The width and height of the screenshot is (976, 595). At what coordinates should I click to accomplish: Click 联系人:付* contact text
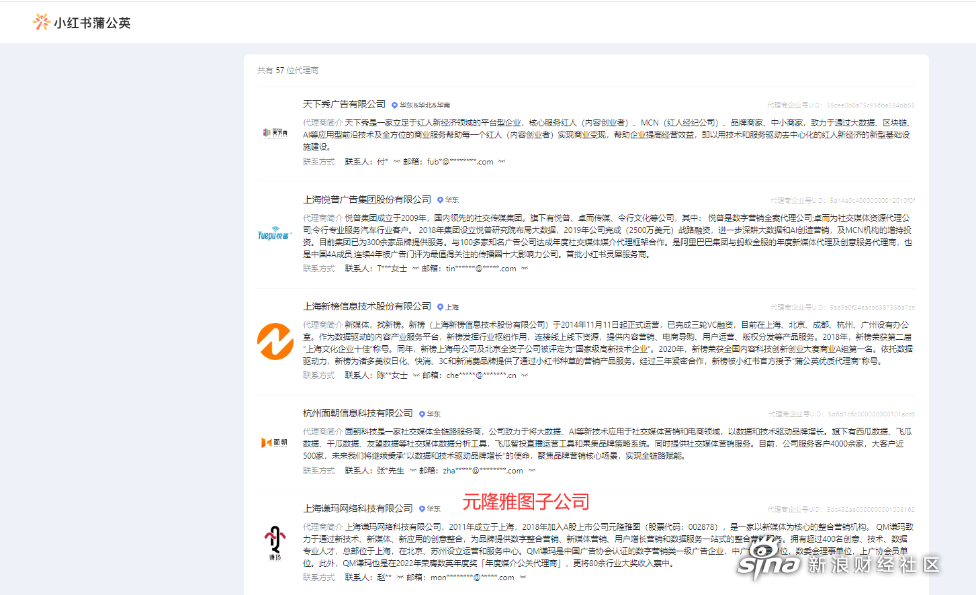[x=367, y=162]
